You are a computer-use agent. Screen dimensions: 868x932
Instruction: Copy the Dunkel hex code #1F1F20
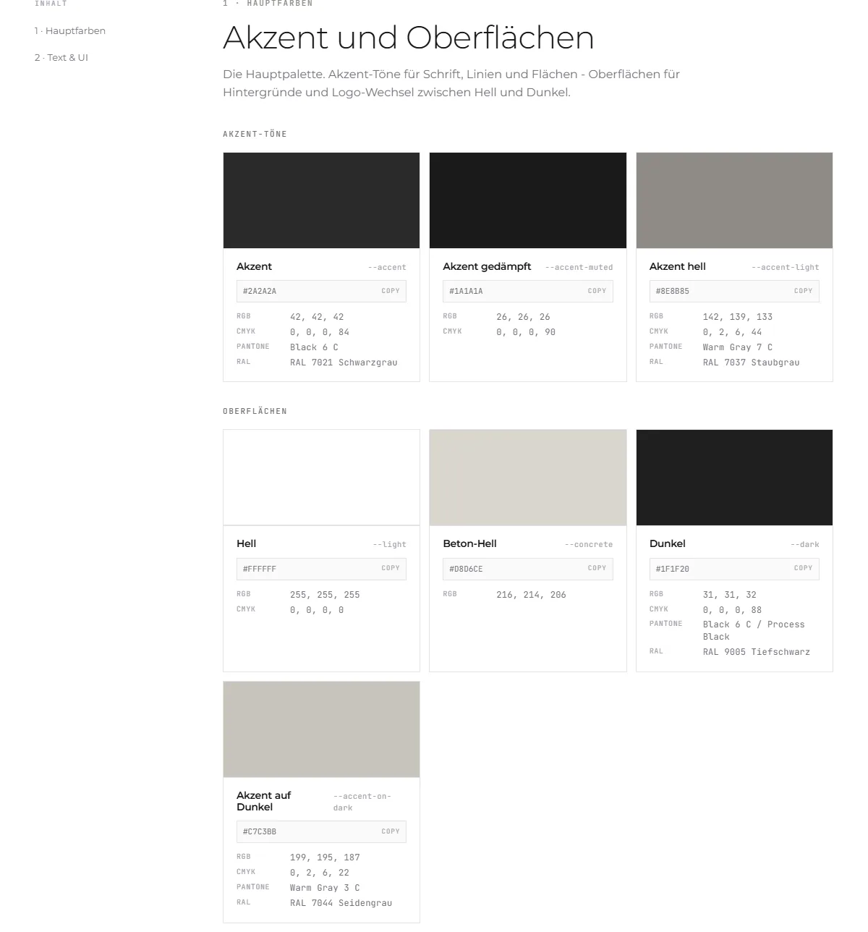pos(803,568)
